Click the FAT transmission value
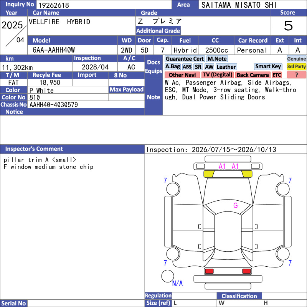The image size is (307, 307). (13, 83)
